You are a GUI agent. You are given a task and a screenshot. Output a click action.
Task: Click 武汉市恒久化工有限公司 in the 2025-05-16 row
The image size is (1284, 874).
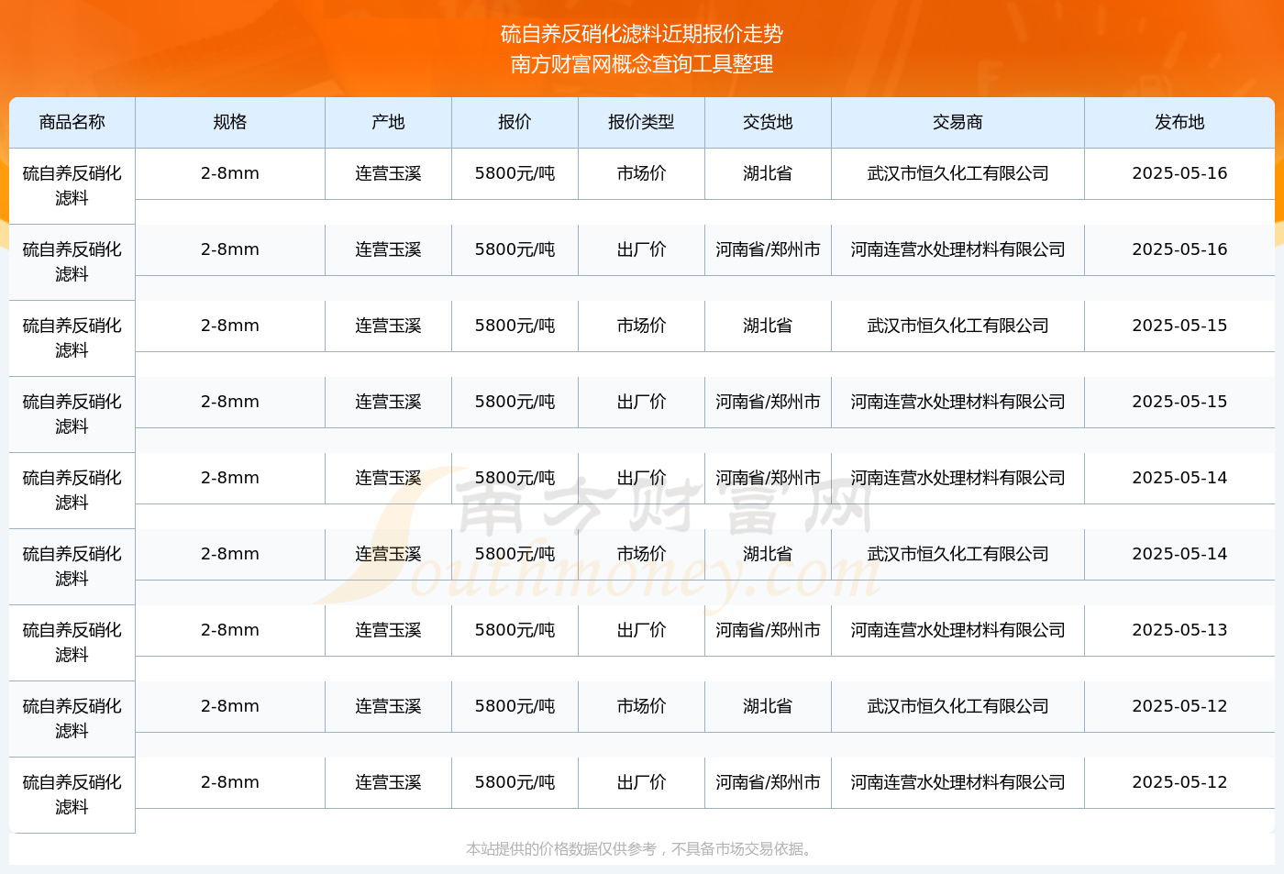pyautogui.click(x=958, y=173)
